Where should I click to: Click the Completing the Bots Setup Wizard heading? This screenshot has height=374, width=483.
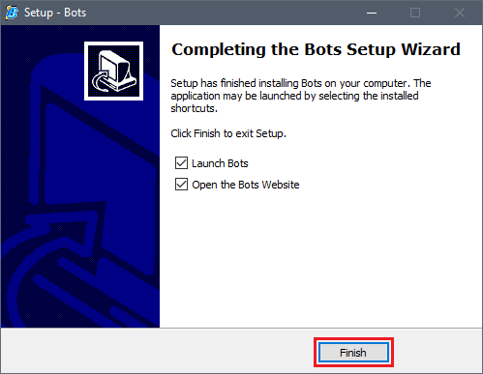(316, 49)
